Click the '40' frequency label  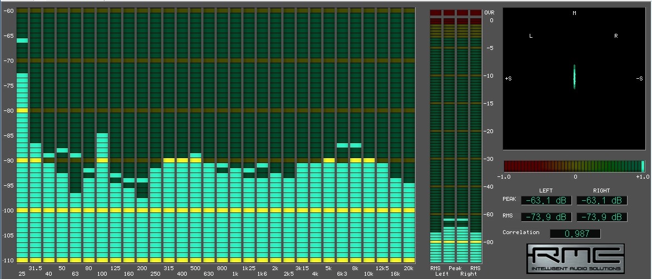(x=49, y=274)
